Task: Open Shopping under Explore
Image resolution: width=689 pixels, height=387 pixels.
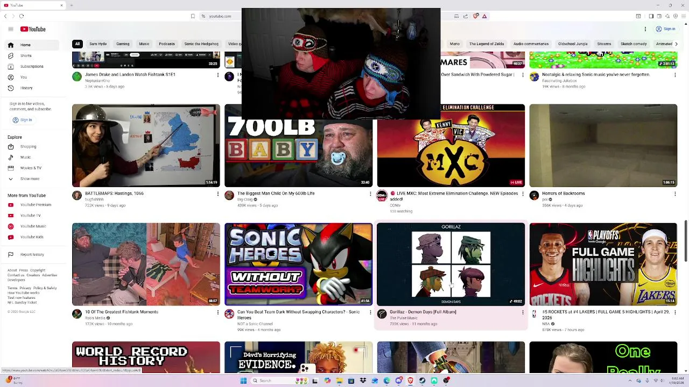Action: tap(28, 146)
